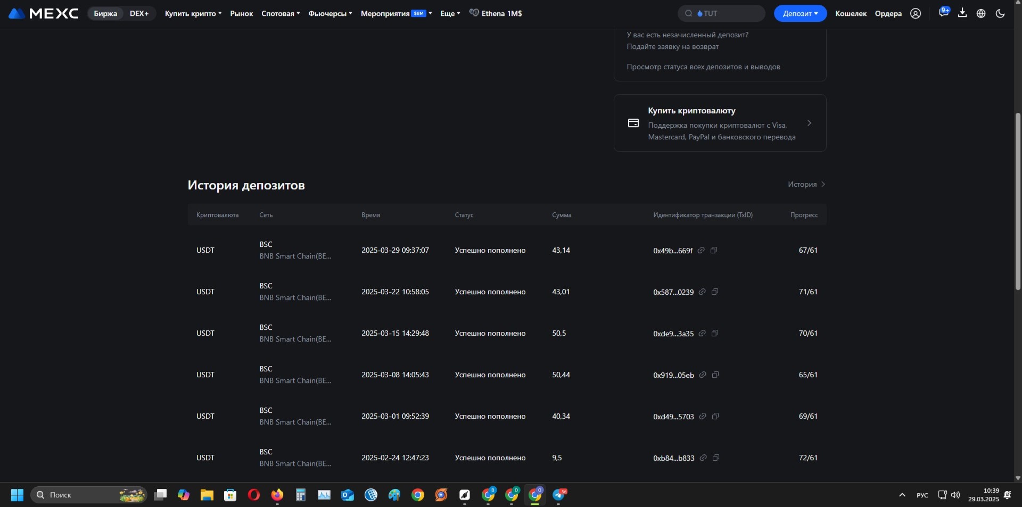Click the blue Депозит button

[800, 13]
